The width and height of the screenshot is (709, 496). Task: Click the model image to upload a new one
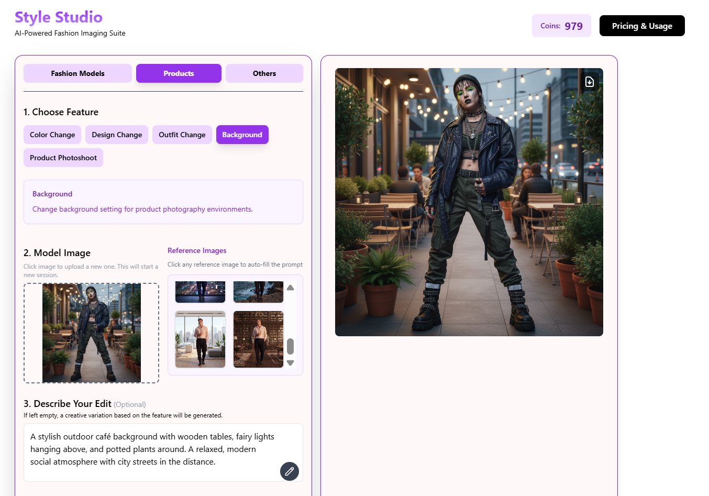click(x=91, y=333)
